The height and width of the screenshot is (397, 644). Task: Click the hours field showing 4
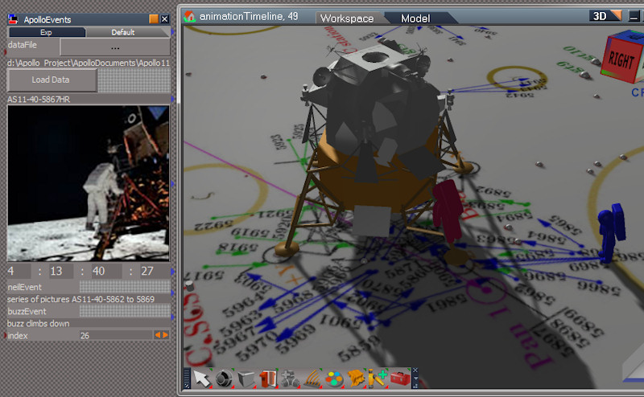(18, 271)
